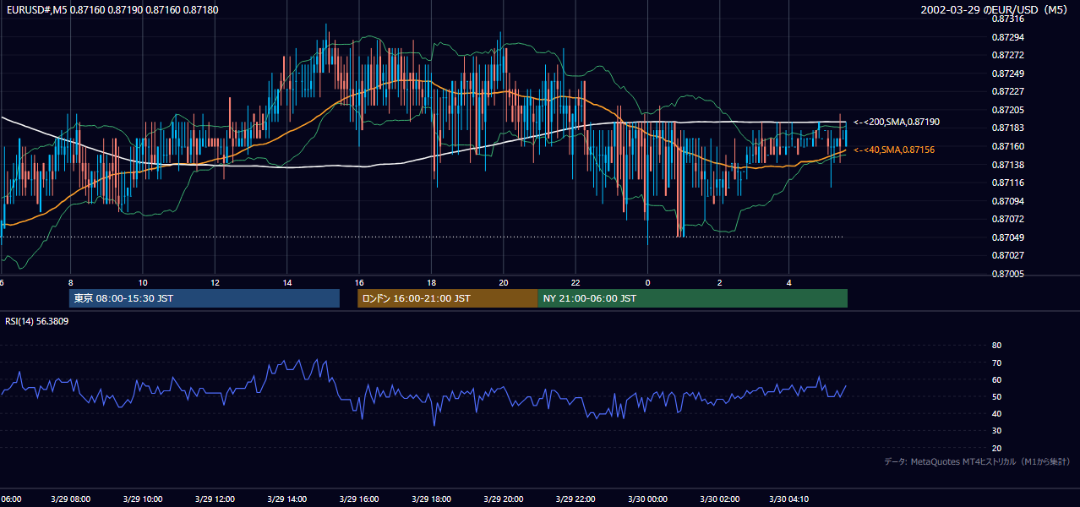The width and height of the screenshot is (1080, 507).
Task: Click the 0.87183 price axis label
Action: click(x=1007, y=128)
